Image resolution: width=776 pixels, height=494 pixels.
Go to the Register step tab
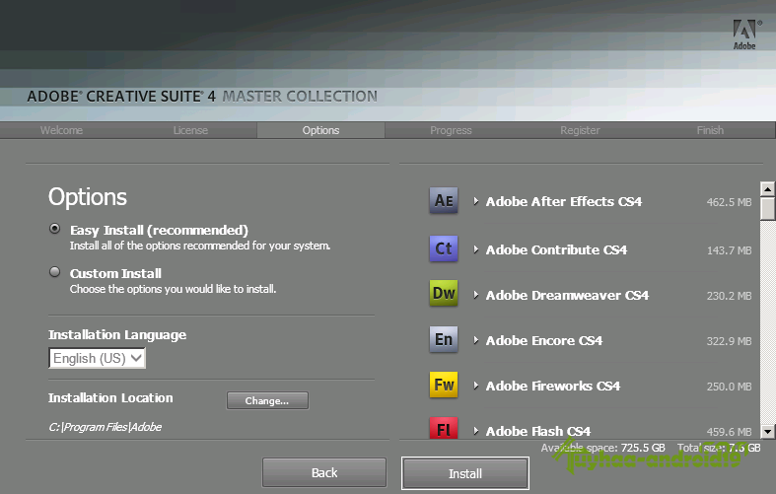point(580,130)
